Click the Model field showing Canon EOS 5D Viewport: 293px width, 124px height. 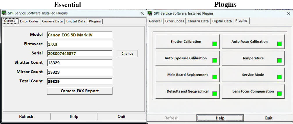click(x=80, y=35)
